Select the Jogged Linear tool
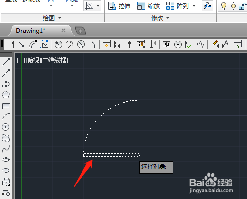Image resolution: width=247 pixels, height=199 pixels. [201, 44]
